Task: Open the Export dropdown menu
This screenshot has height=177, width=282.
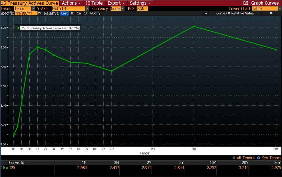Action: tap(116, 3)
